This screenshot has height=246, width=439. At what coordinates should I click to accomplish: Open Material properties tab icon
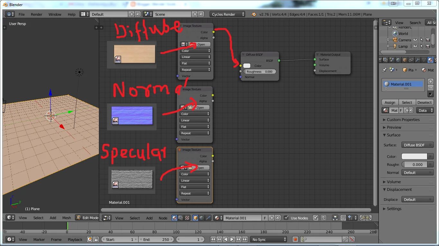click(x=430, y=60)
